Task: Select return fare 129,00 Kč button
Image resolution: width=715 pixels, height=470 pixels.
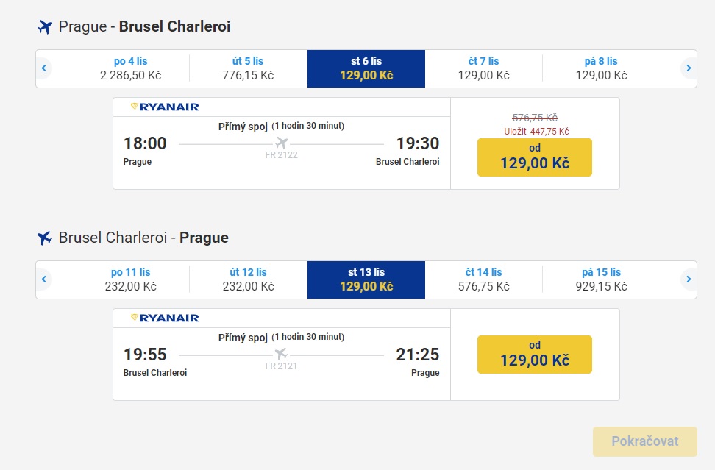Action: [535, 355]
